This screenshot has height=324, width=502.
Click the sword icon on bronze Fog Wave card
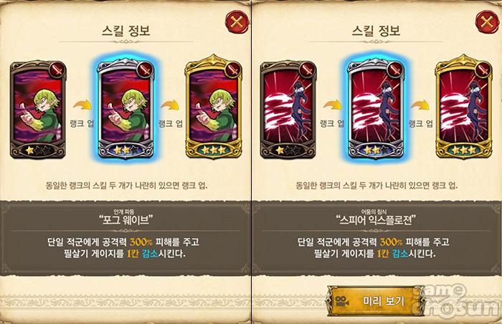[x=57, y=70]
